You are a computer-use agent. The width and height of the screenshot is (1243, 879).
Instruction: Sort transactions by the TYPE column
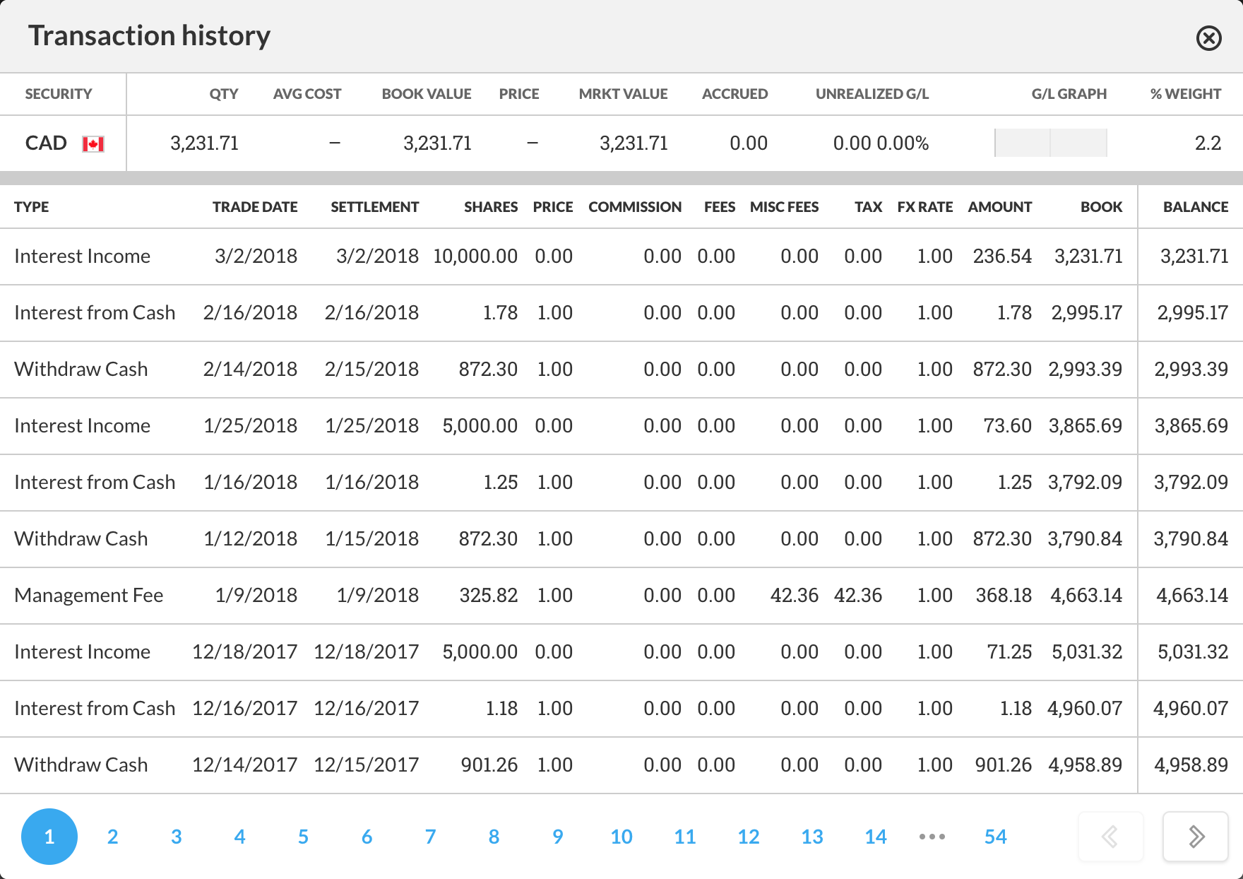point(31,206)
